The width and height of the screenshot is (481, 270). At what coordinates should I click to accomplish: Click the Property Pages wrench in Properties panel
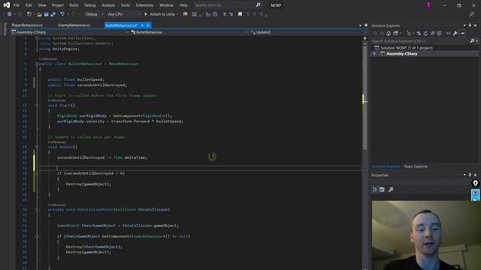(391, 190)
